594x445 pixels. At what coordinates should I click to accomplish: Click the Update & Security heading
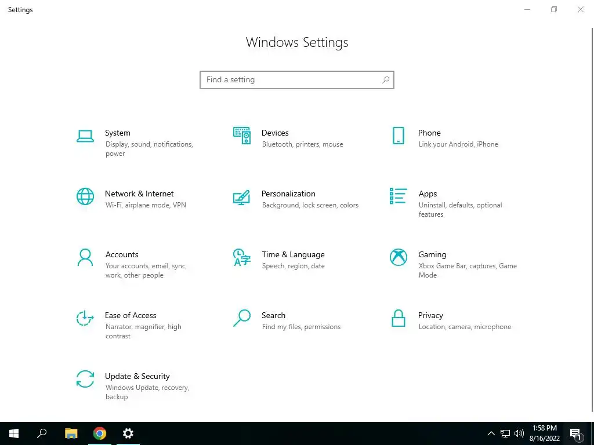coord(137,376)
